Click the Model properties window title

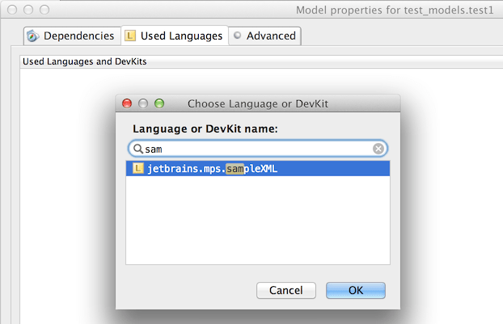[395, 11]
